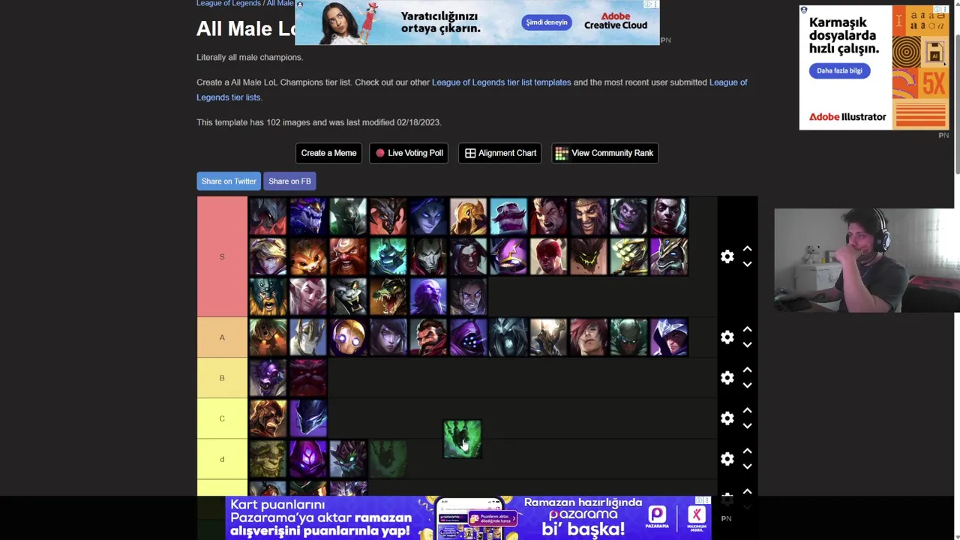Move the S tier row down
This screenshot has height=540, width=960.
[x=747, y=264]
